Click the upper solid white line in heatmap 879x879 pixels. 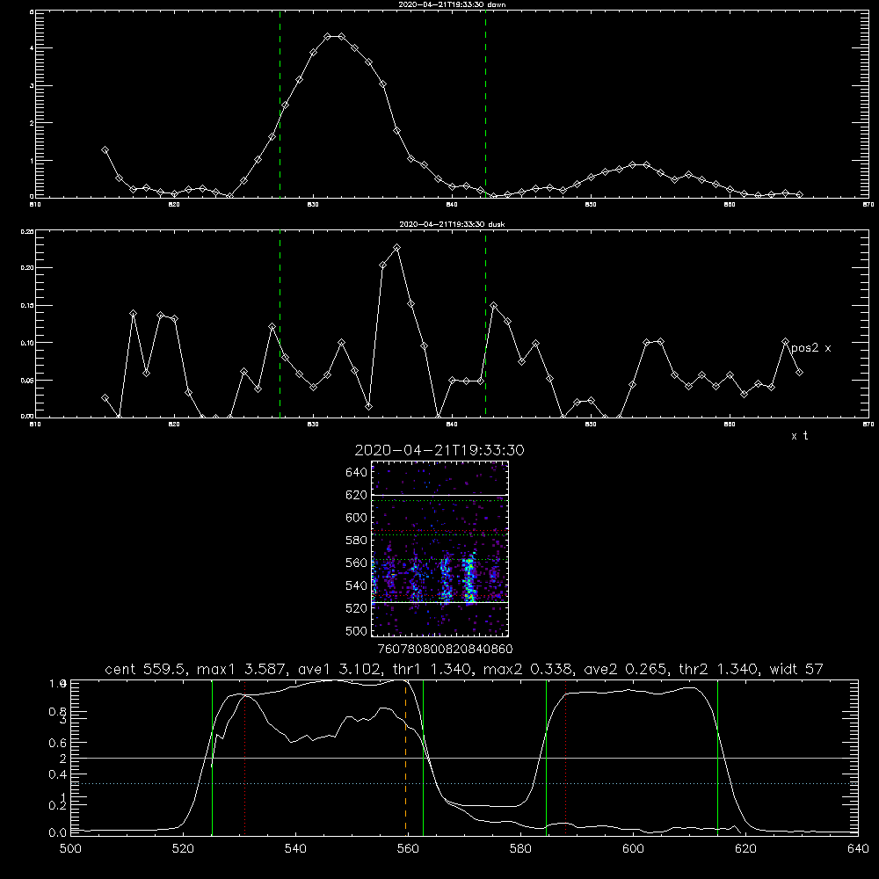coord(440,496)
